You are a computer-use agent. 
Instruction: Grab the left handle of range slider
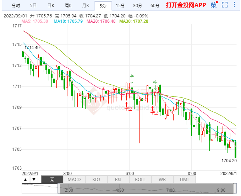(59, 189)
